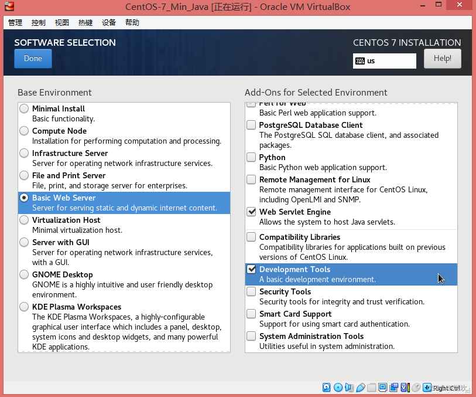Click the optical disk indicator icon
Screen dimensions: 476x397
click(338, 387)
